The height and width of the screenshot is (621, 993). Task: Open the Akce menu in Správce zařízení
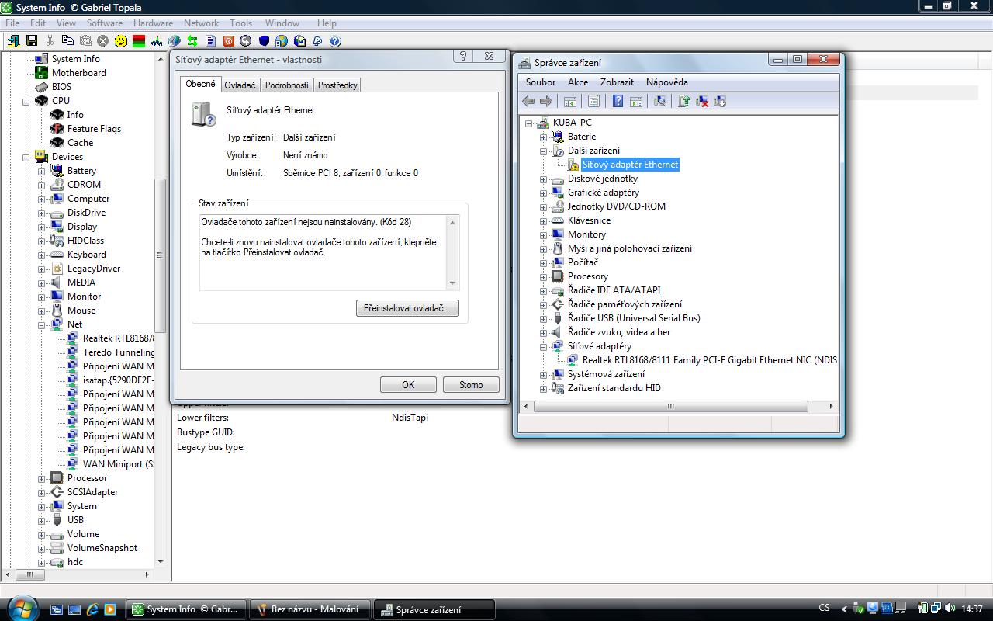coord(578,82)
